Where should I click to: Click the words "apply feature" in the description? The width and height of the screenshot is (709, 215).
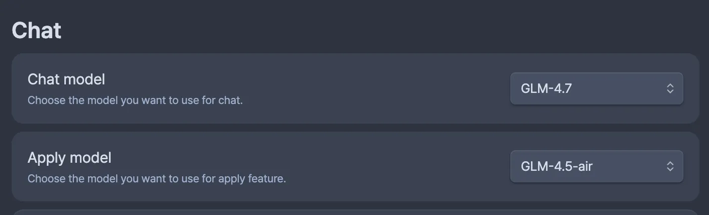252,178
